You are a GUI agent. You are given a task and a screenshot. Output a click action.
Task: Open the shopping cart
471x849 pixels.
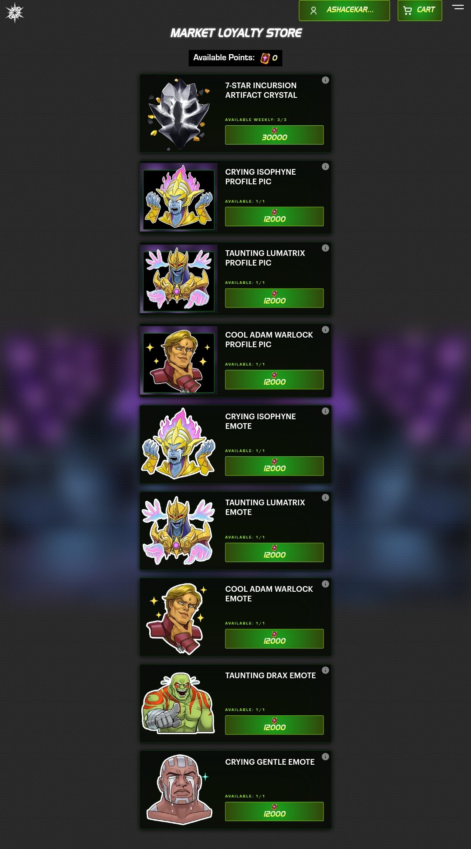click(x=420, y=10)
